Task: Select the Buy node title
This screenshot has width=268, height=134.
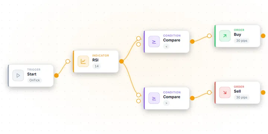Action: [237, 35]
